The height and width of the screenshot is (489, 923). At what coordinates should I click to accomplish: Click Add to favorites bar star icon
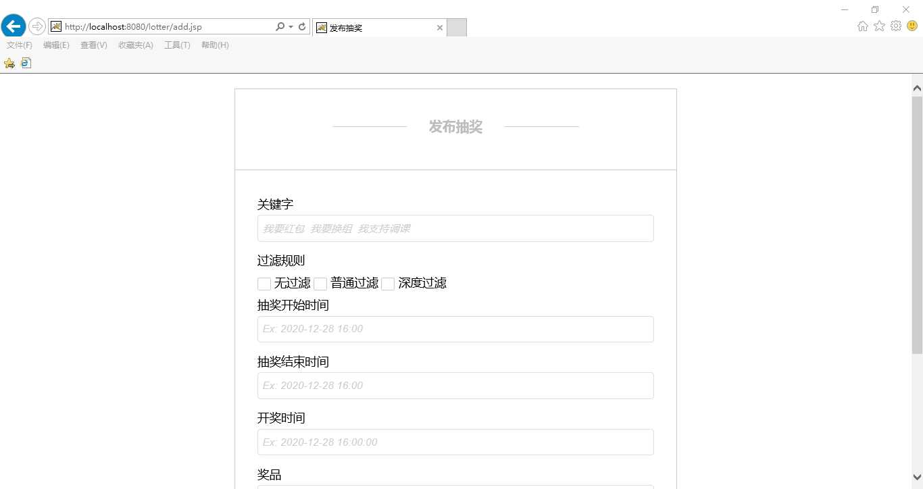pyautogui.click(x=9, y=63)
